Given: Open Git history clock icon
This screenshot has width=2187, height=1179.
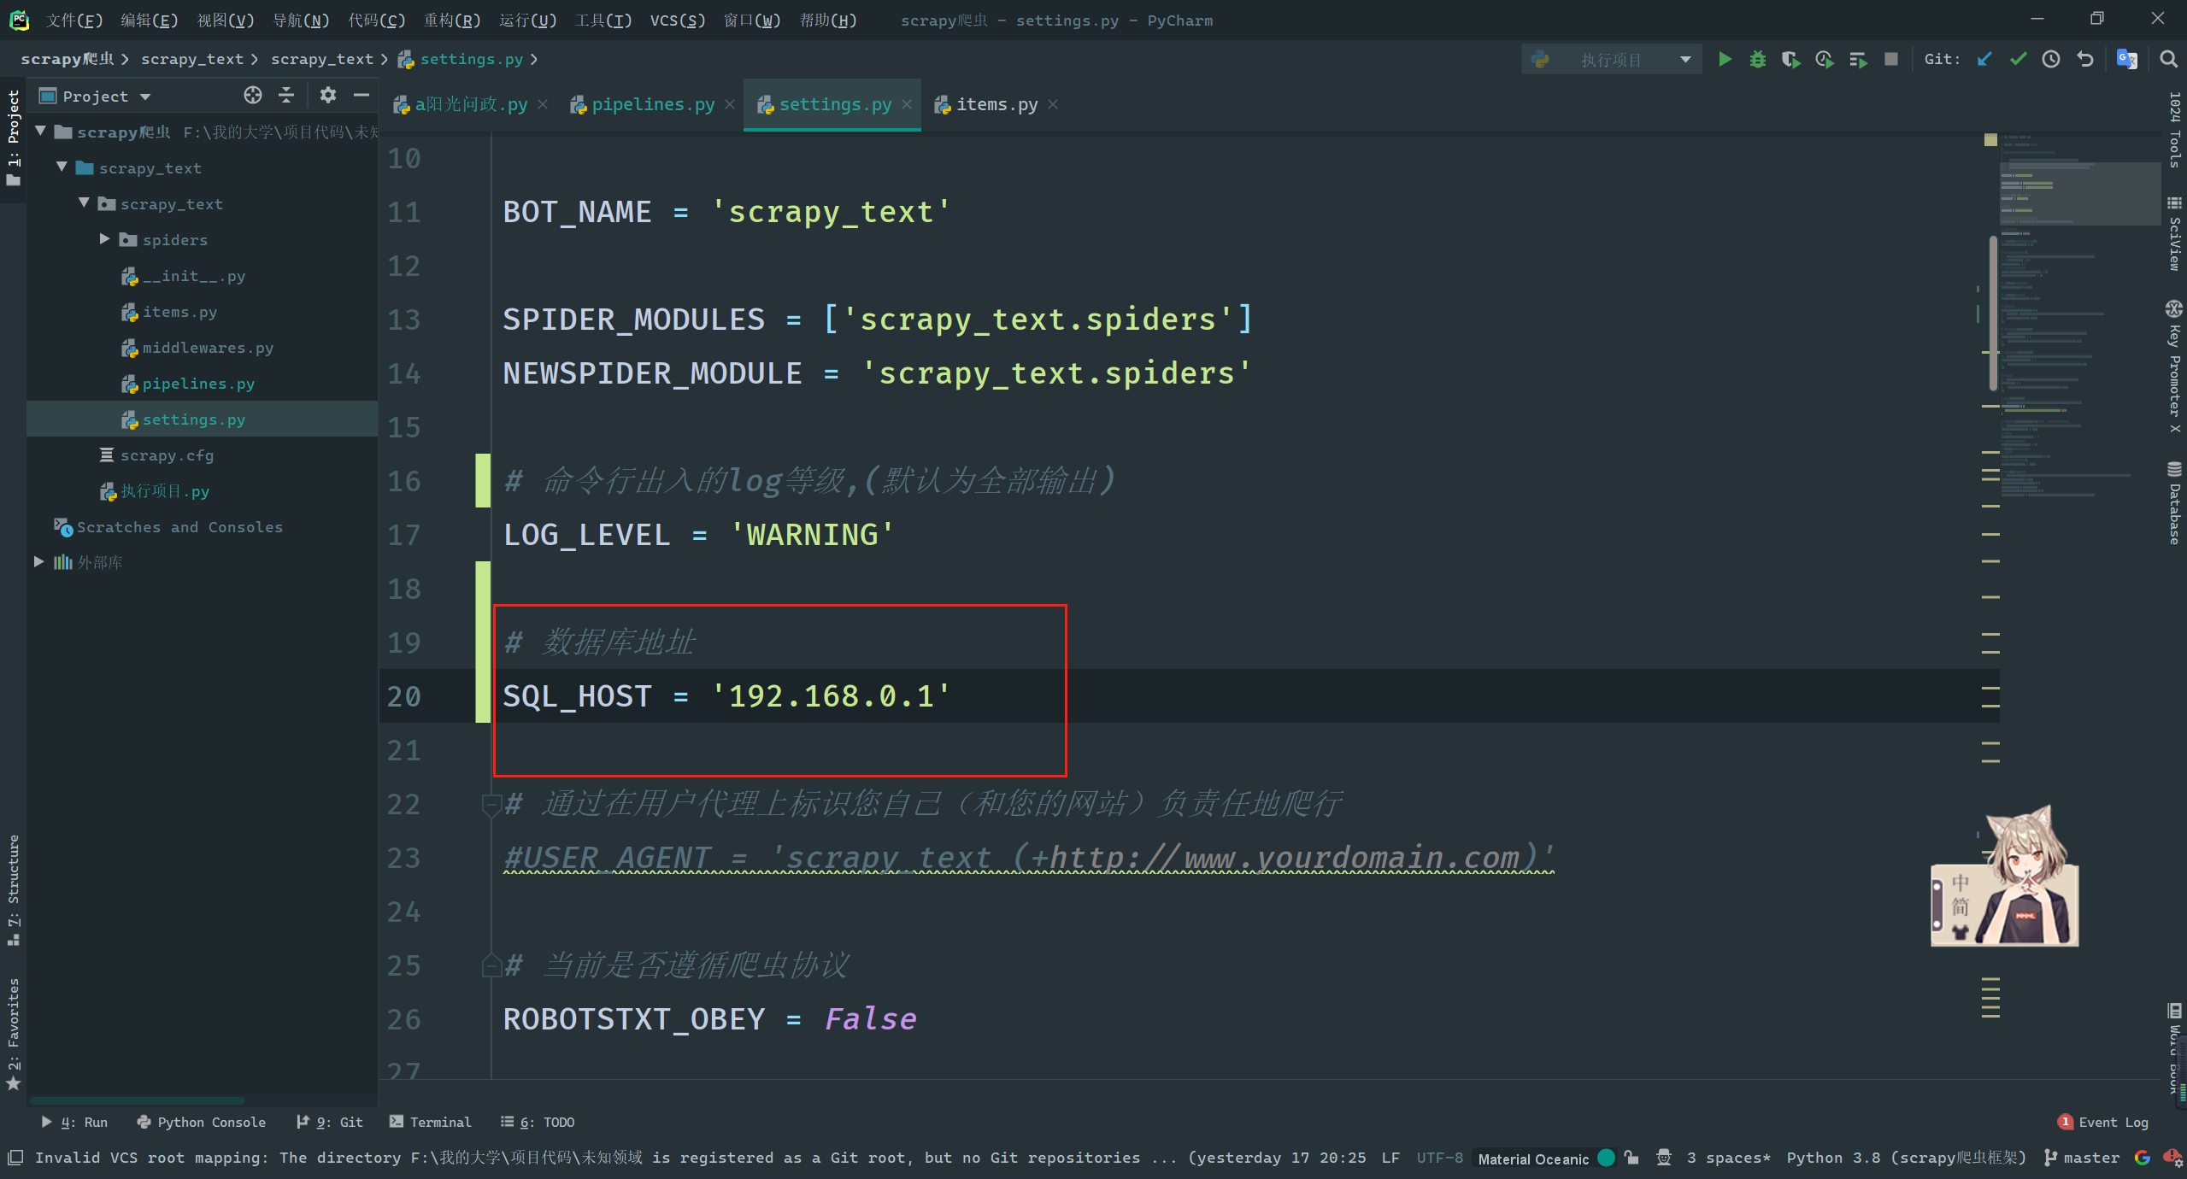Looking at the screenshot, I should (x=2051, y=59).
